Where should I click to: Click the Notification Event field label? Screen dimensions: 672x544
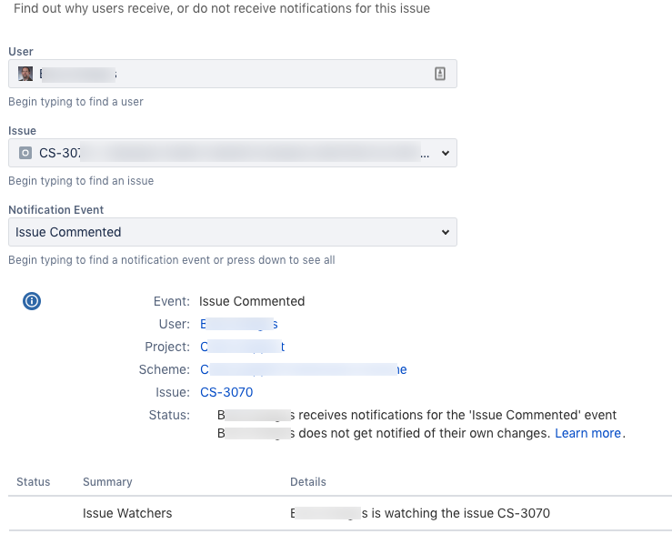[56, 209]
